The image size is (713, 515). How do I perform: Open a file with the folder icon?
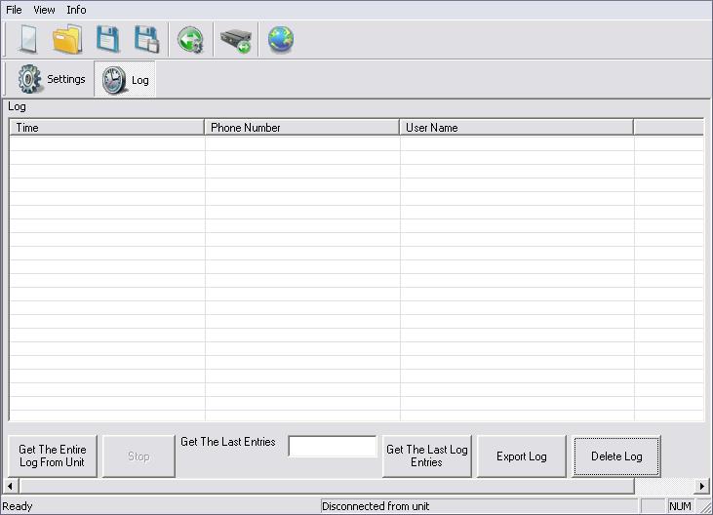pos(67,40)
